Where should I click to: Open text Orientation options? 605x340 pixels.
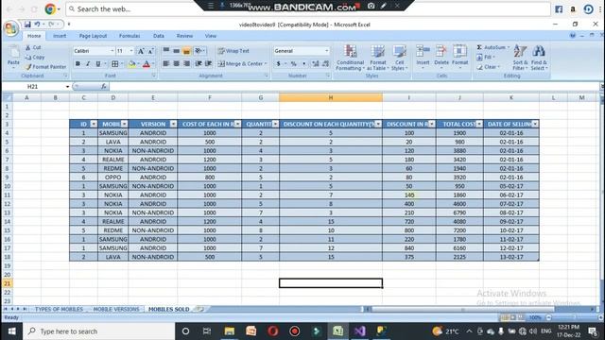(x=199, y=50)
